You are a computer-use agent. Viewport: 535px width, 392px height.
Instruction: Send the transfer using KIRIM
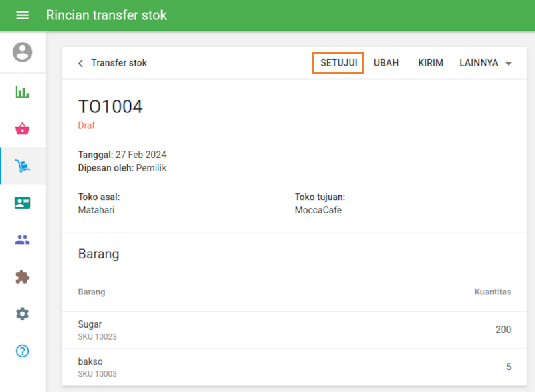click(x=430, y=62)
